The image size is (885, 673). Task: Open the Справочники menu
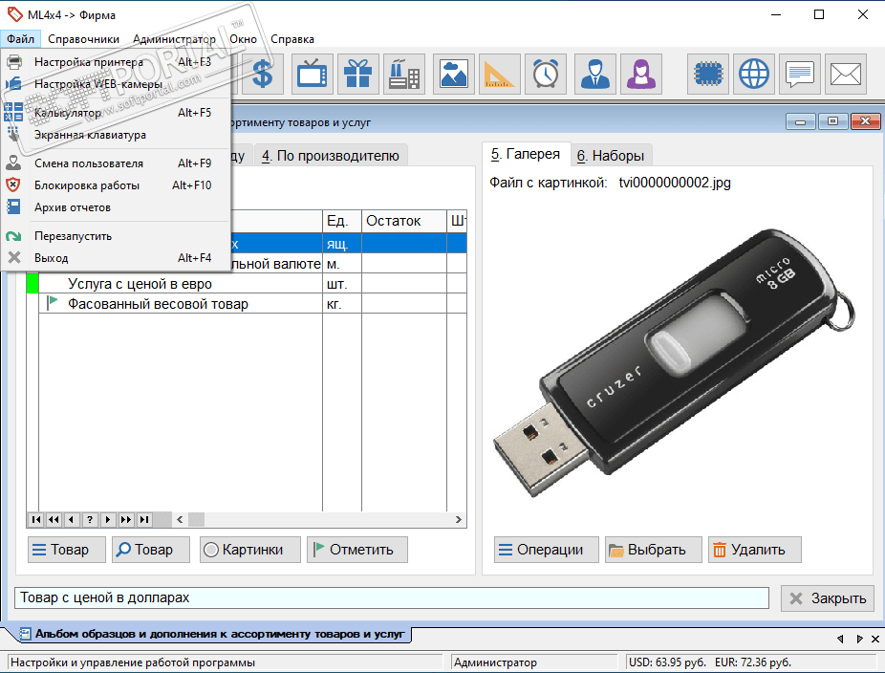tap(83, 39)
